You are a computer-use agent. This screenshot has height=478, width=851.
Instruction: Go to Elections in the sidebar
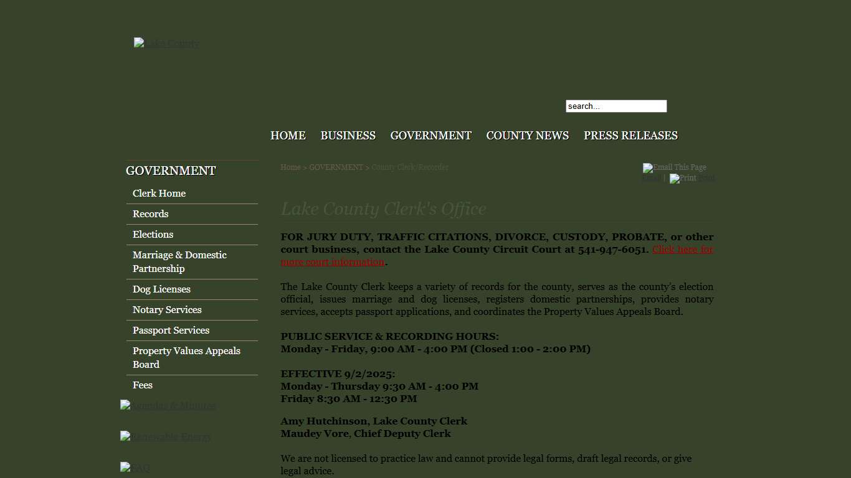coord(153,235)
